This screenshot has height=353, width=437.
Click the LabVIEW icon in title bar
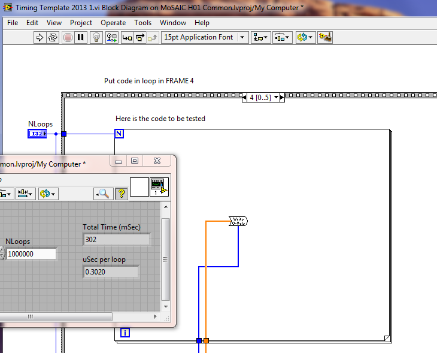pyautogui.click(x=8, y=7)
